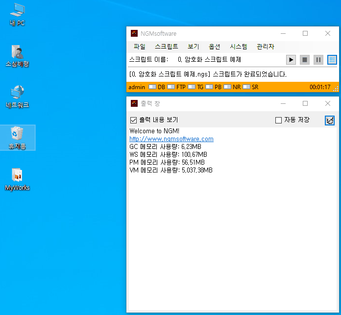Screen dimensions: 341x315
Task: Minimize the NGMsoftware window
Action: pyautogui.click(x=283, y=33)
